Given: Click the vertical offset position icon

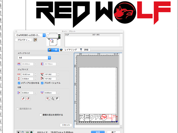Looking at the screenshot, I should pyautogui.click(x=42, y=93).
